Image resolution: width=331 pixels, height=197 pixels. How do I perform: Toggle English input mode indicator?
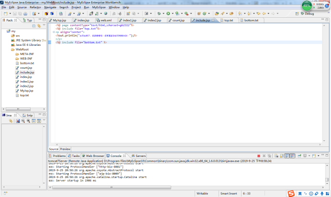pyautogui.click(x=300, y=194)
